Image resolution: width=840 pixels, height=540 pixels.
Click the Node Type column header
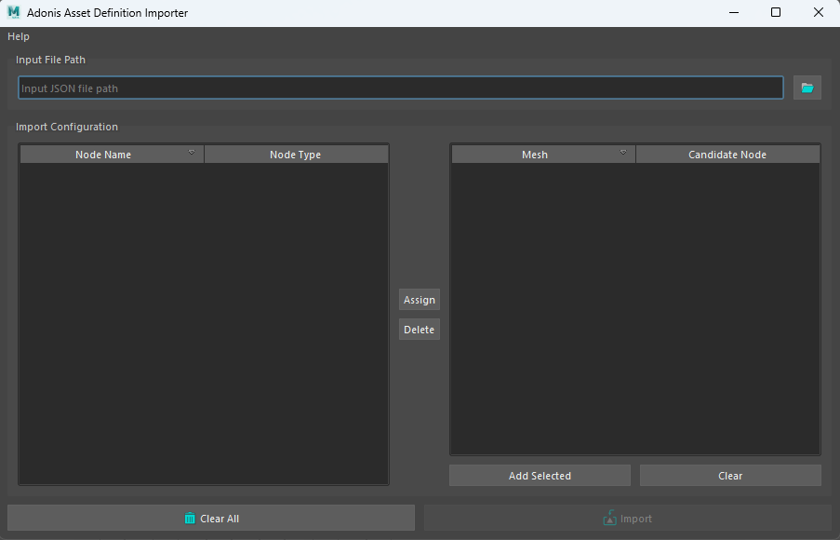(x=296, y=155)
